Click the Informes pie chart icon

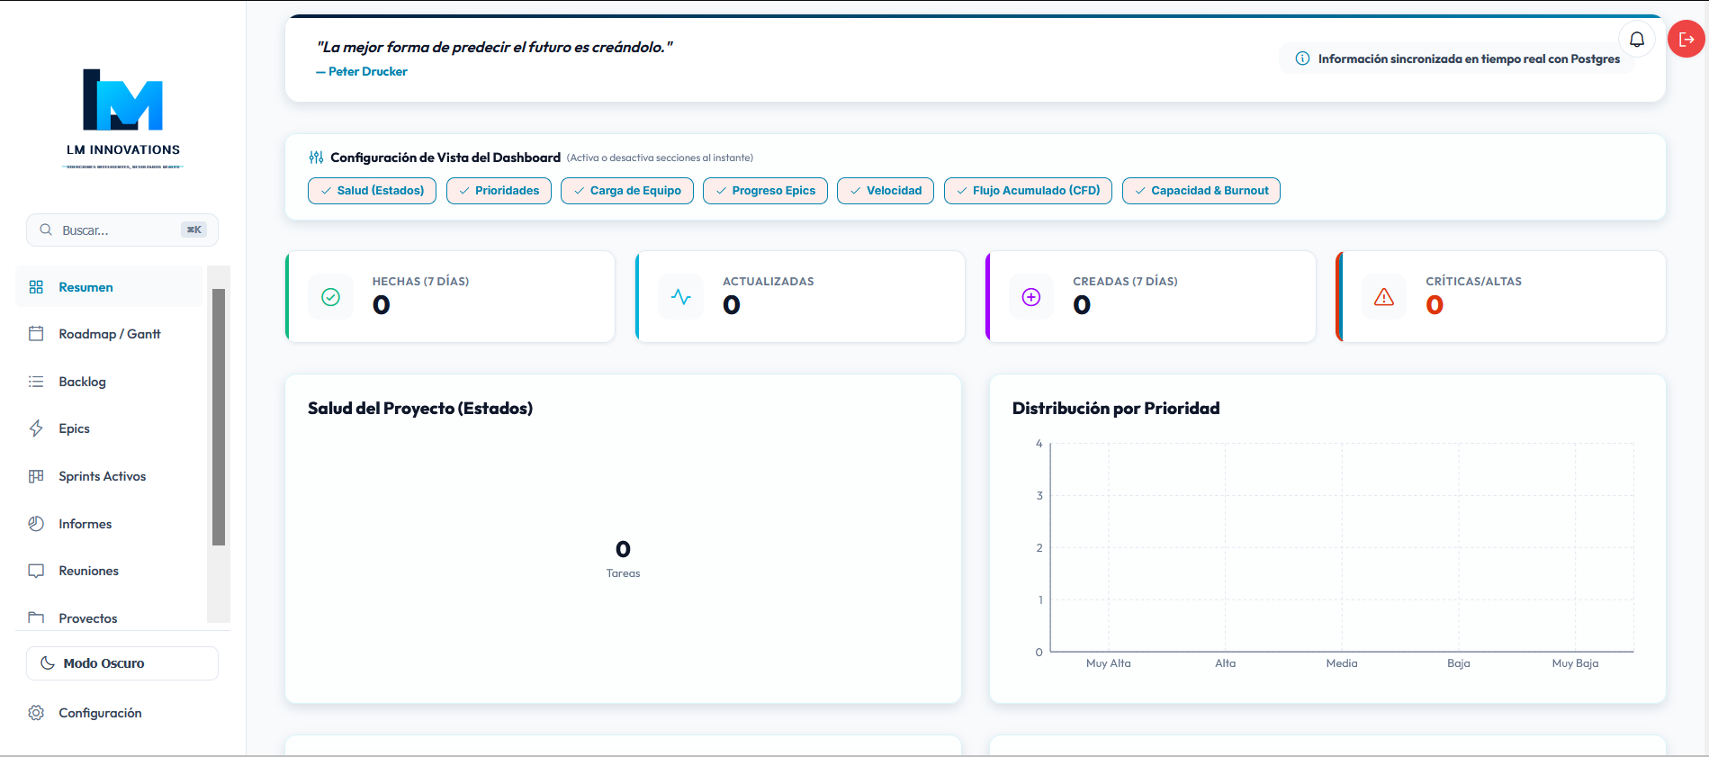36,524
